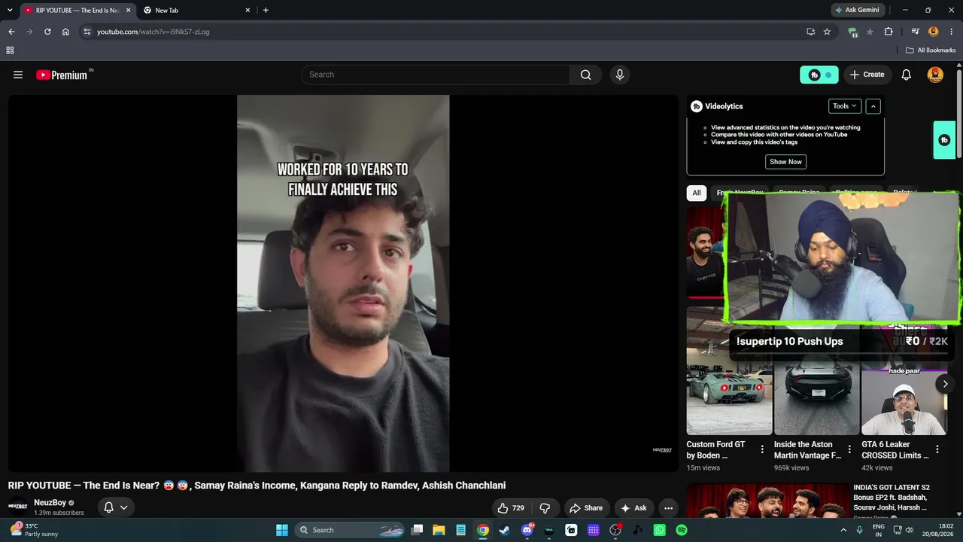Open All Bookmarks folder
The image size is (963, 542).
pos(931,50)
